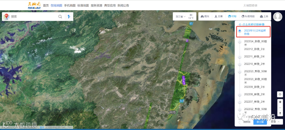The height and width of the screenshot is (130, 285).
Task: Open the 在线地图 nav tab
Action: (x=56, y=6)
